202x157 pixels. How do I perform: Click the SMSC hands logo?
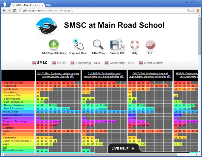click(46, 26)
